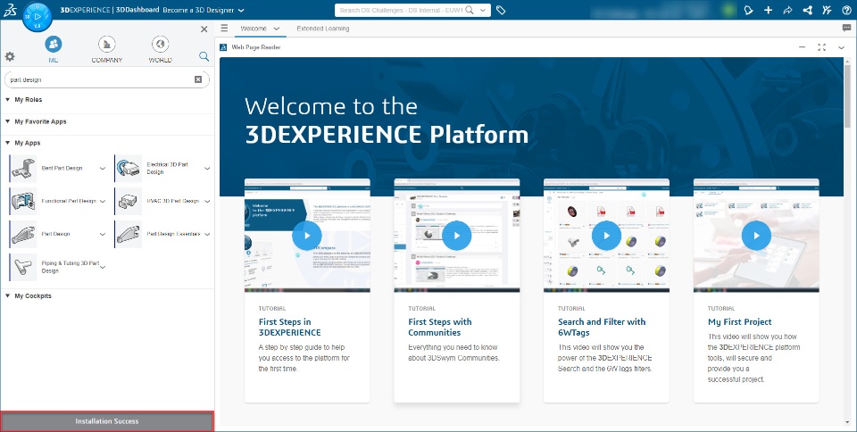
Task: Play the My First Project video
Action: pyautogui.click(x=756, y=236)
